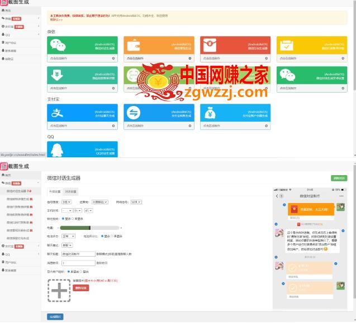The width and height of the screenshot is (356, 323).
Task: Open the phone time minute dropdown showing 45
Action: tap(88, 210)
